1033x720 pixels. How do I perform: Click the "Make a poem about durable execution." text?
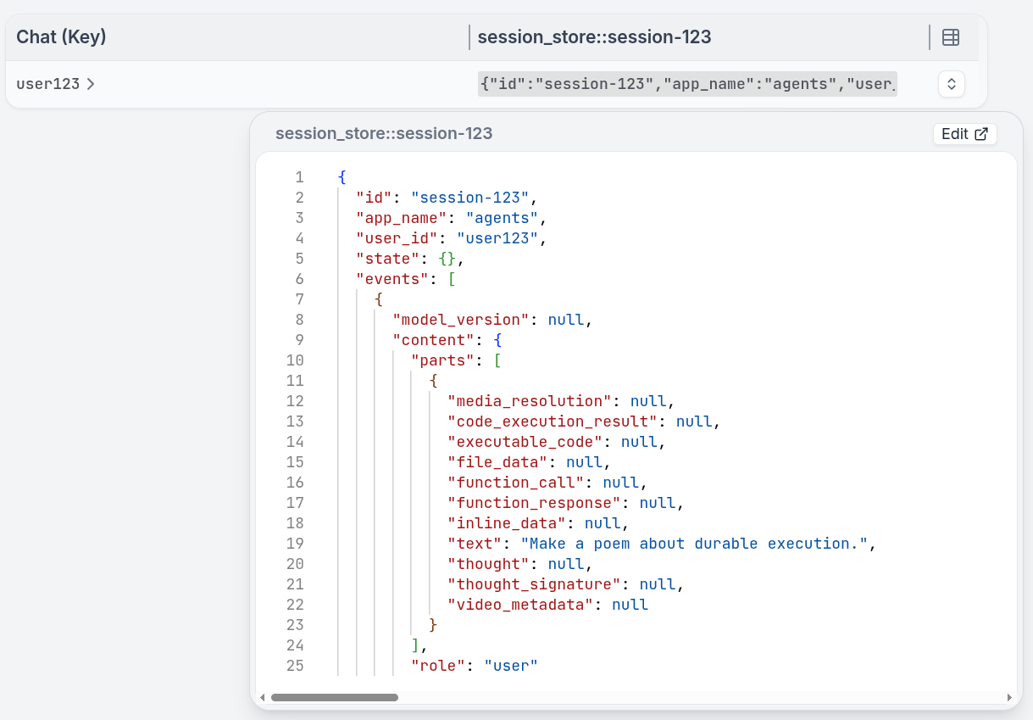pyautogui.click(x=694, y=544)
